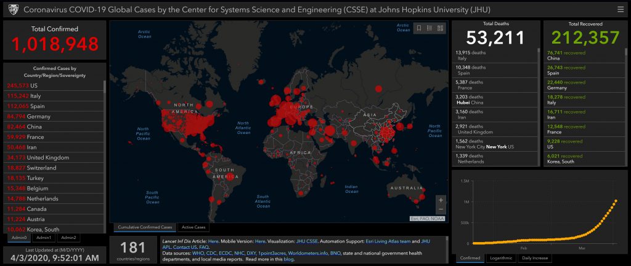The image size is (631, 266).
Task: Click the 10,348 deaths Spain entry
Action: 495,70
